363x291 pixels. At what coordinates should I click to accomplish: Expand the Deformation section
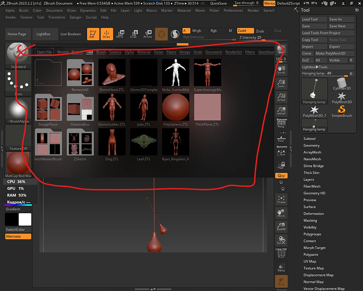point(313,214)
